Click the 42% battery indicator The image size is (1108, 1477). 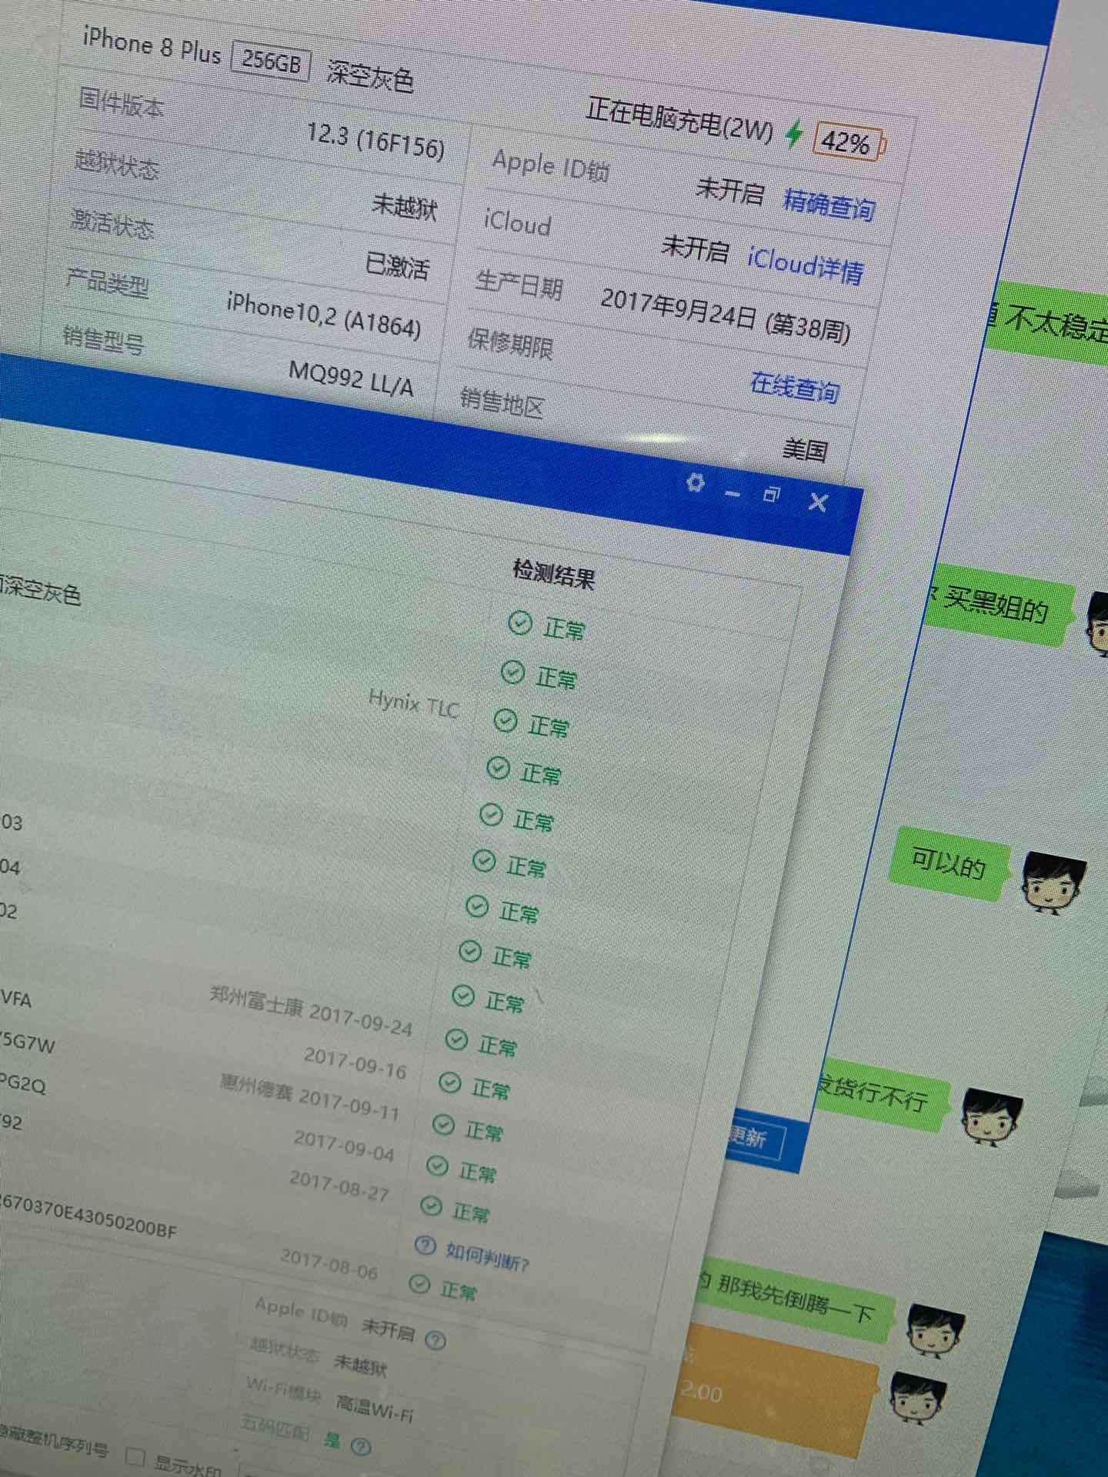tap(848, 142)
